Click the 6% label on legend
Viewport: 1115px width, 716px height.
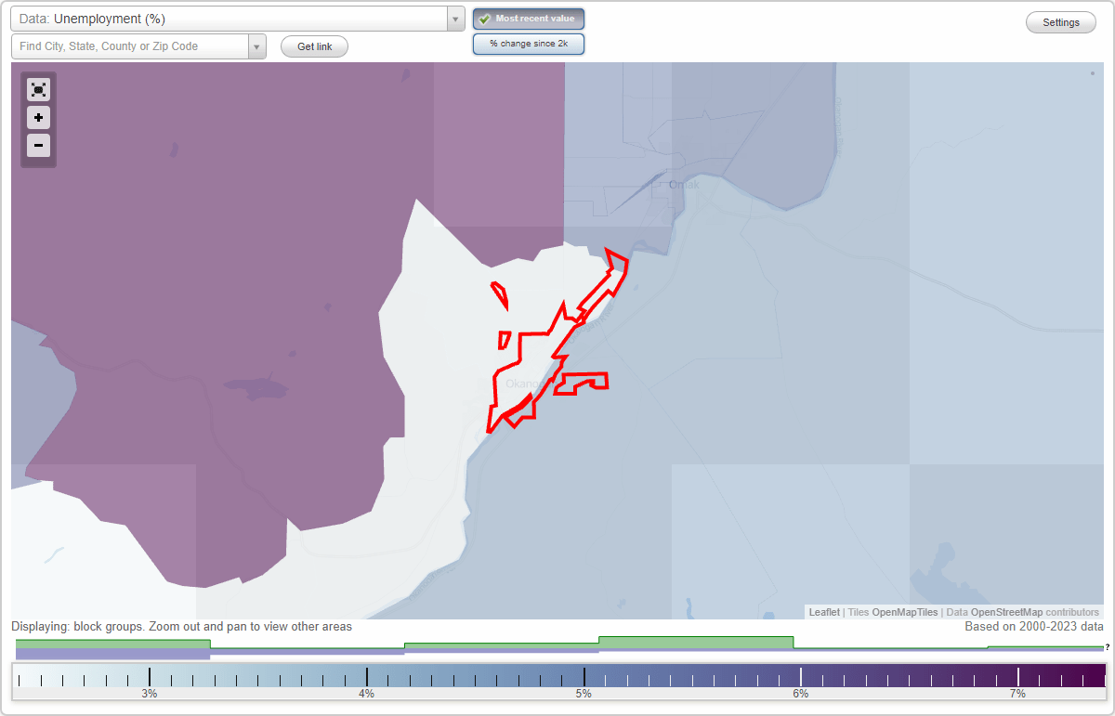tap(801, 694)
